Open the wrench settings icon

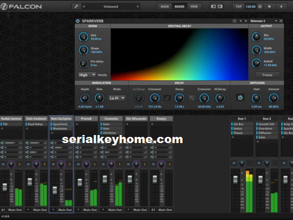coord(76,7)
